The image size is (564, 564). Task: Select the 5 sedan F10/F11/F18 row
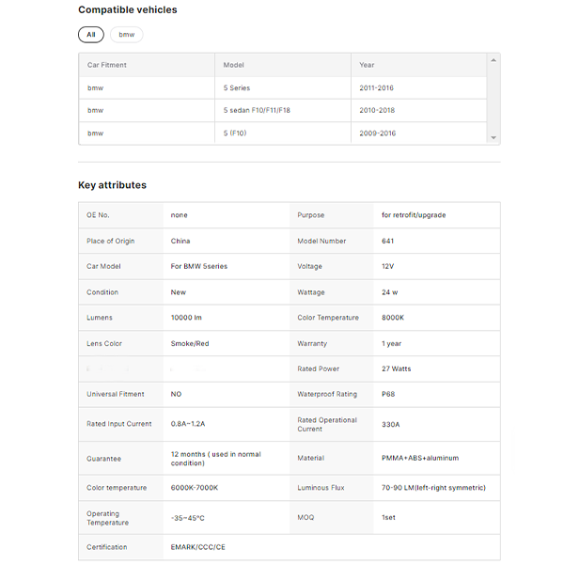(x=257, y=110)
